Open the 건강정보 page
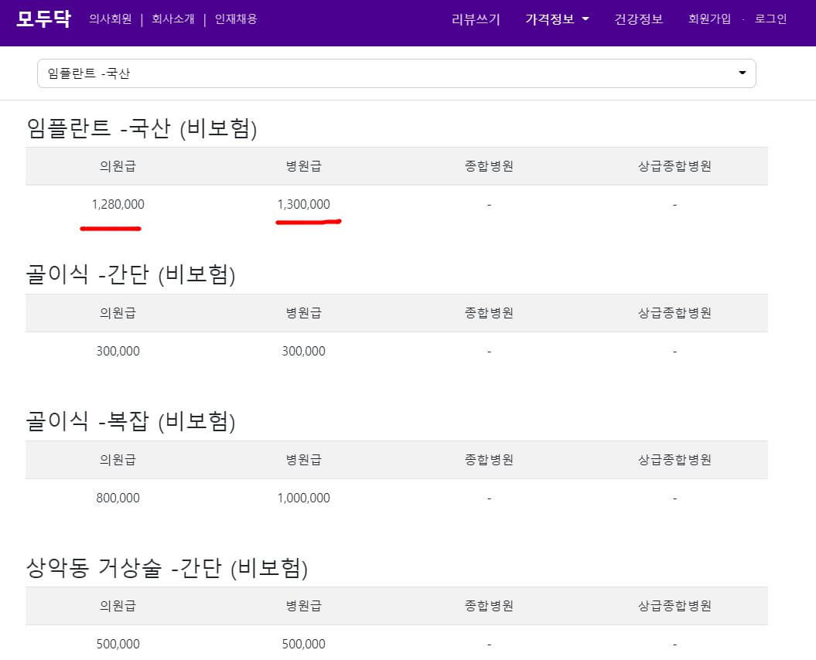This screenshot has height=660, width=816. coord(638,19)
